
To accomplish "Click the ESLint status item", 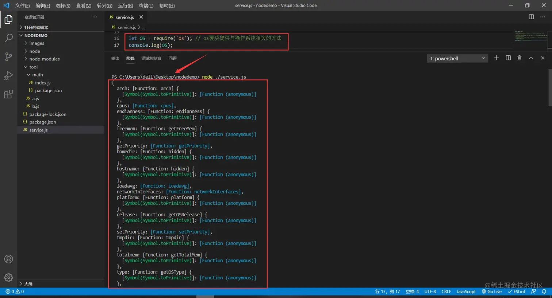I will pos(517,291).
